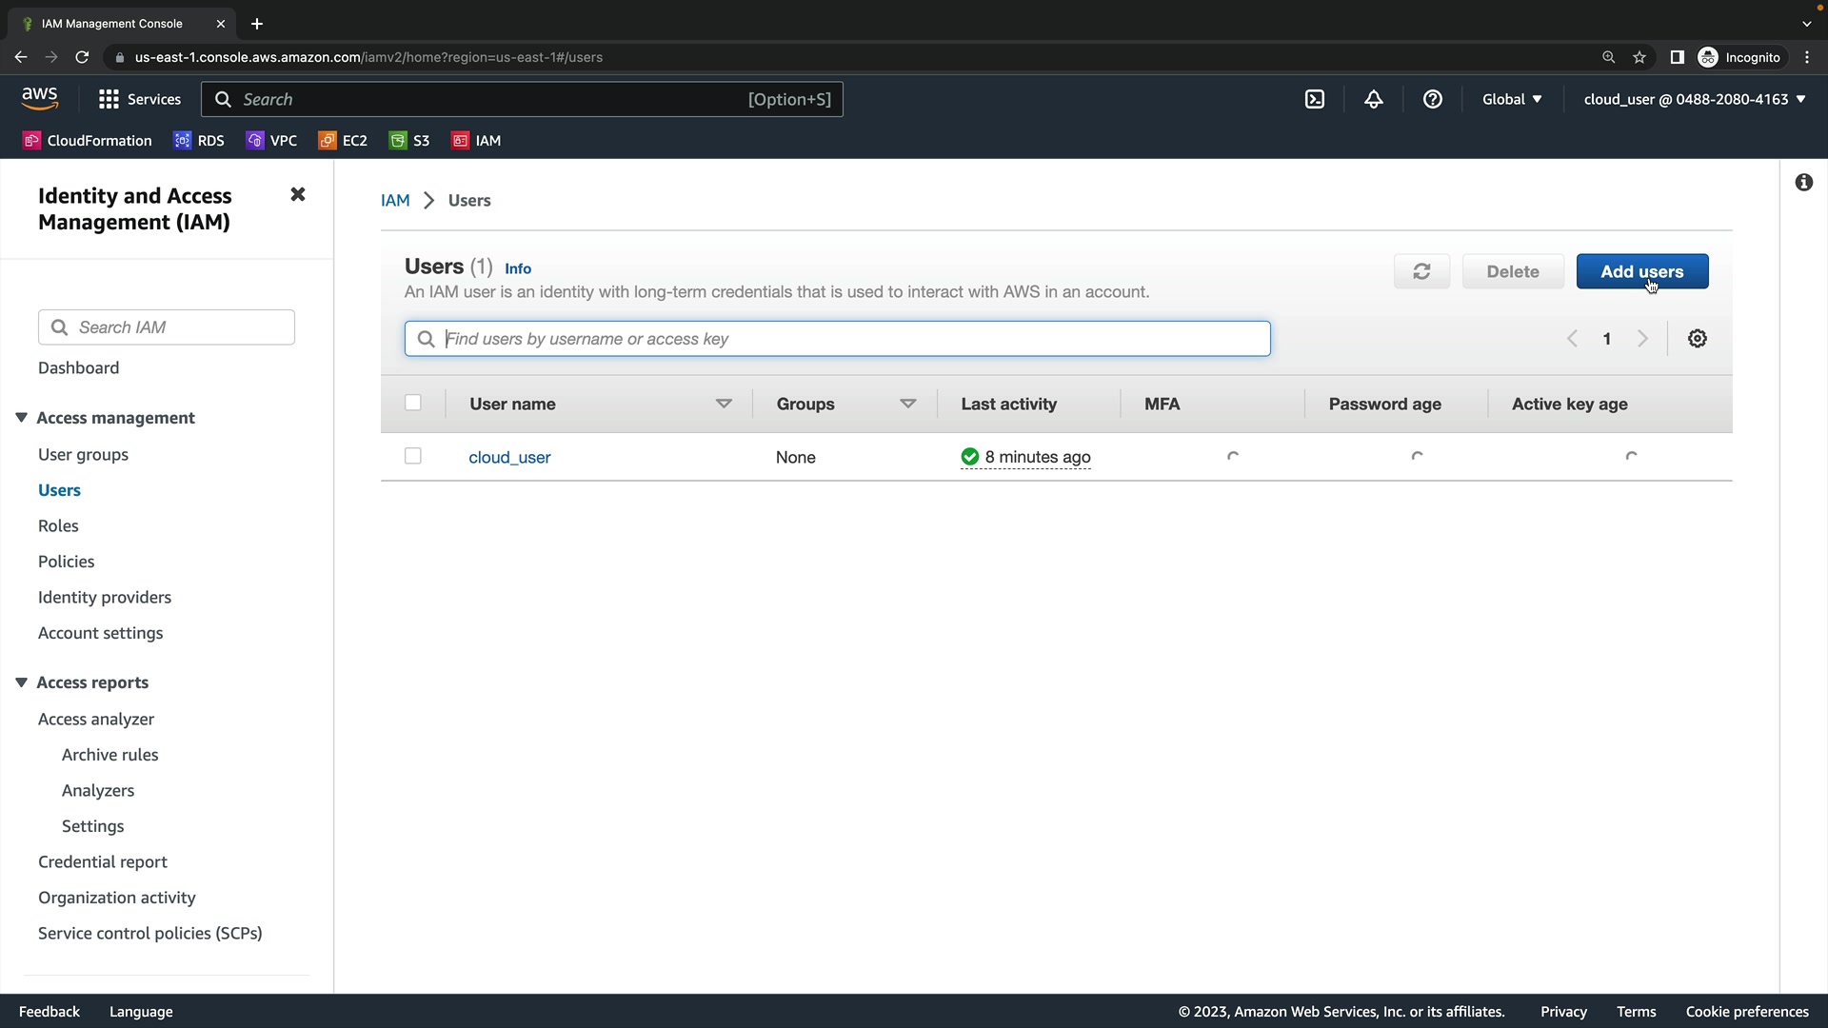
Task: Open Policies in the sidebar navigation
Action: [66, 562]
